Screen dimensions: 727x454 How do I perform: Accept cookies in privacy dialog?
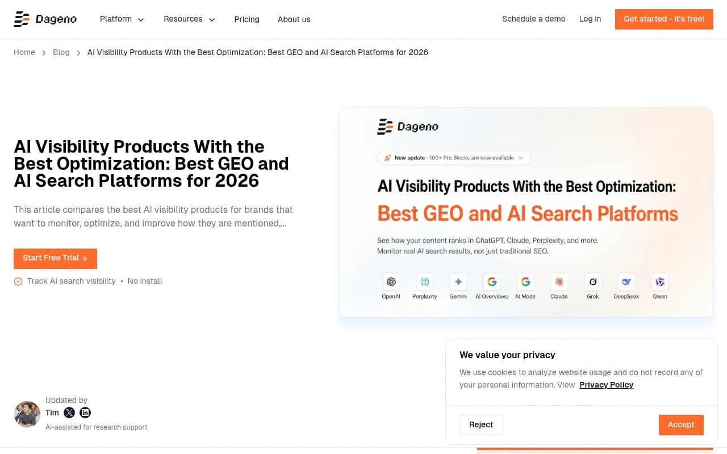[x=681, y=424]
